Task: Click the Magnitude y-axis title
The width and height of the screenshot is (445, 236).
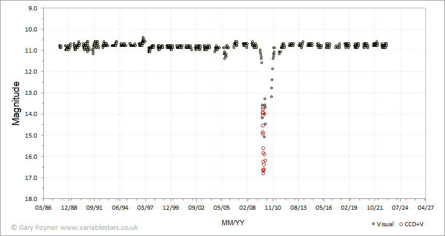Action: coord(16,103)
